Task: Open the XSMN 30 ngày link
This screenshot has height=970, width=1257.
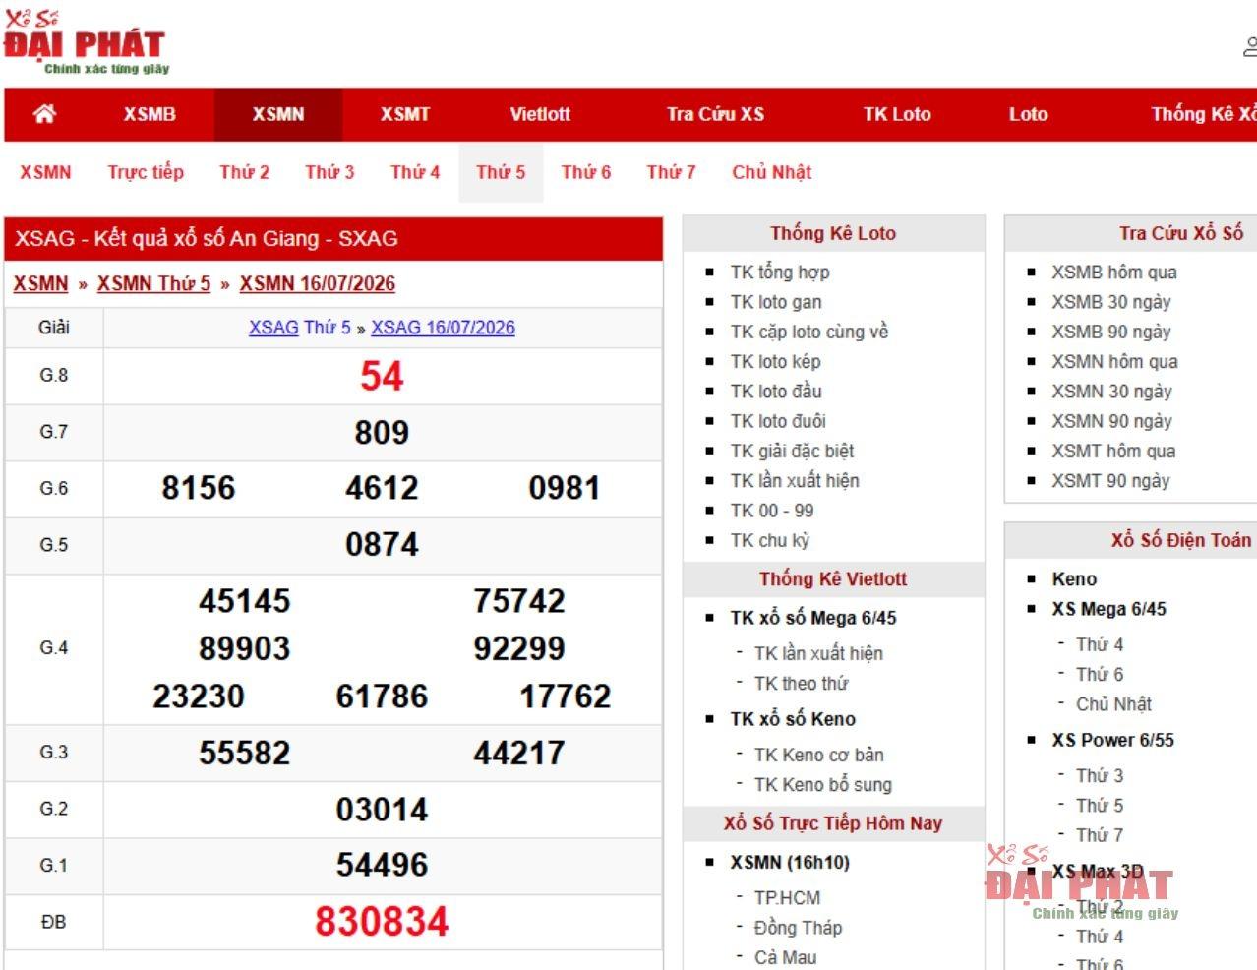Action: 1111,392
